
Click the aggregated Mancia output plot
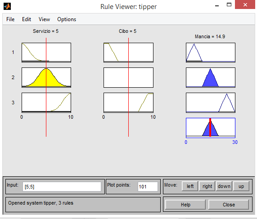click(211, 128)
